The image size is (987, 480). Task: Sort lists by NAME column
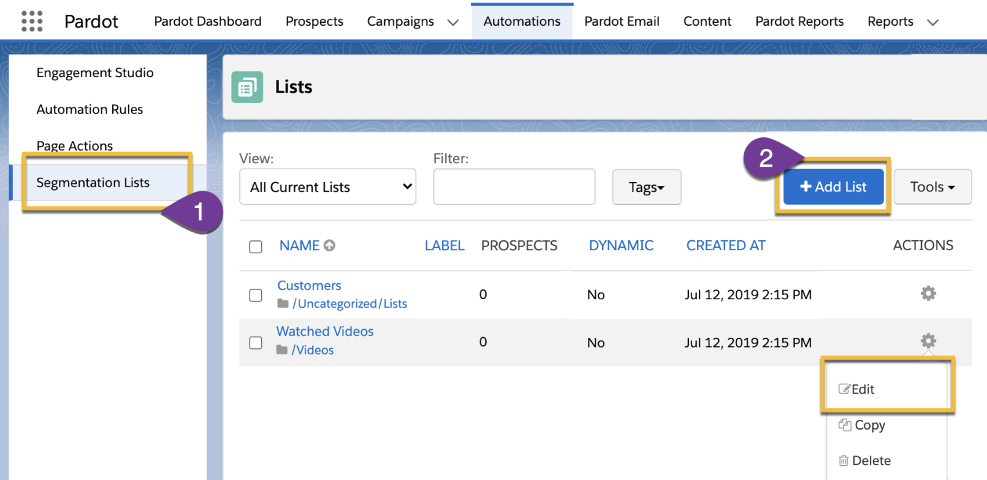tap(300, 246)
